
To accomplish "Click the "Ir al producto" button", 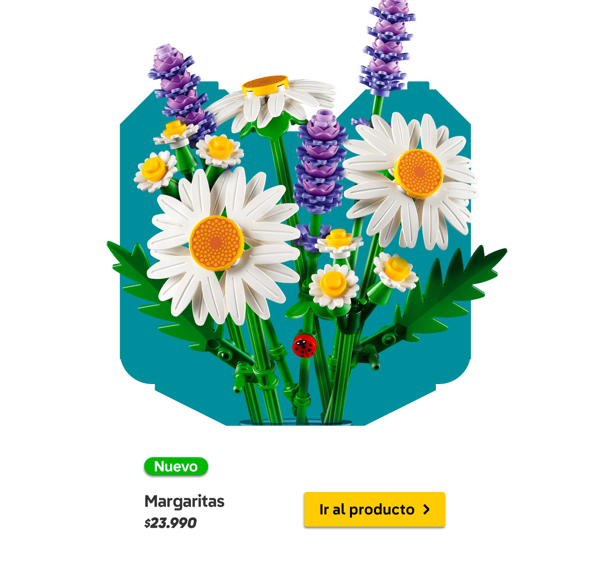I will pyautogui.click(x=375, y=510).
